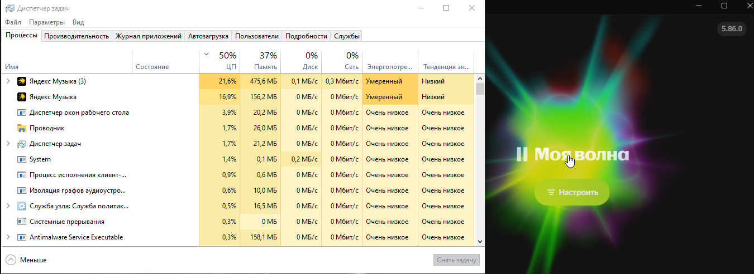754x274 pixels.
Task: Open the Параметры menu
Action: pos(47,22)
